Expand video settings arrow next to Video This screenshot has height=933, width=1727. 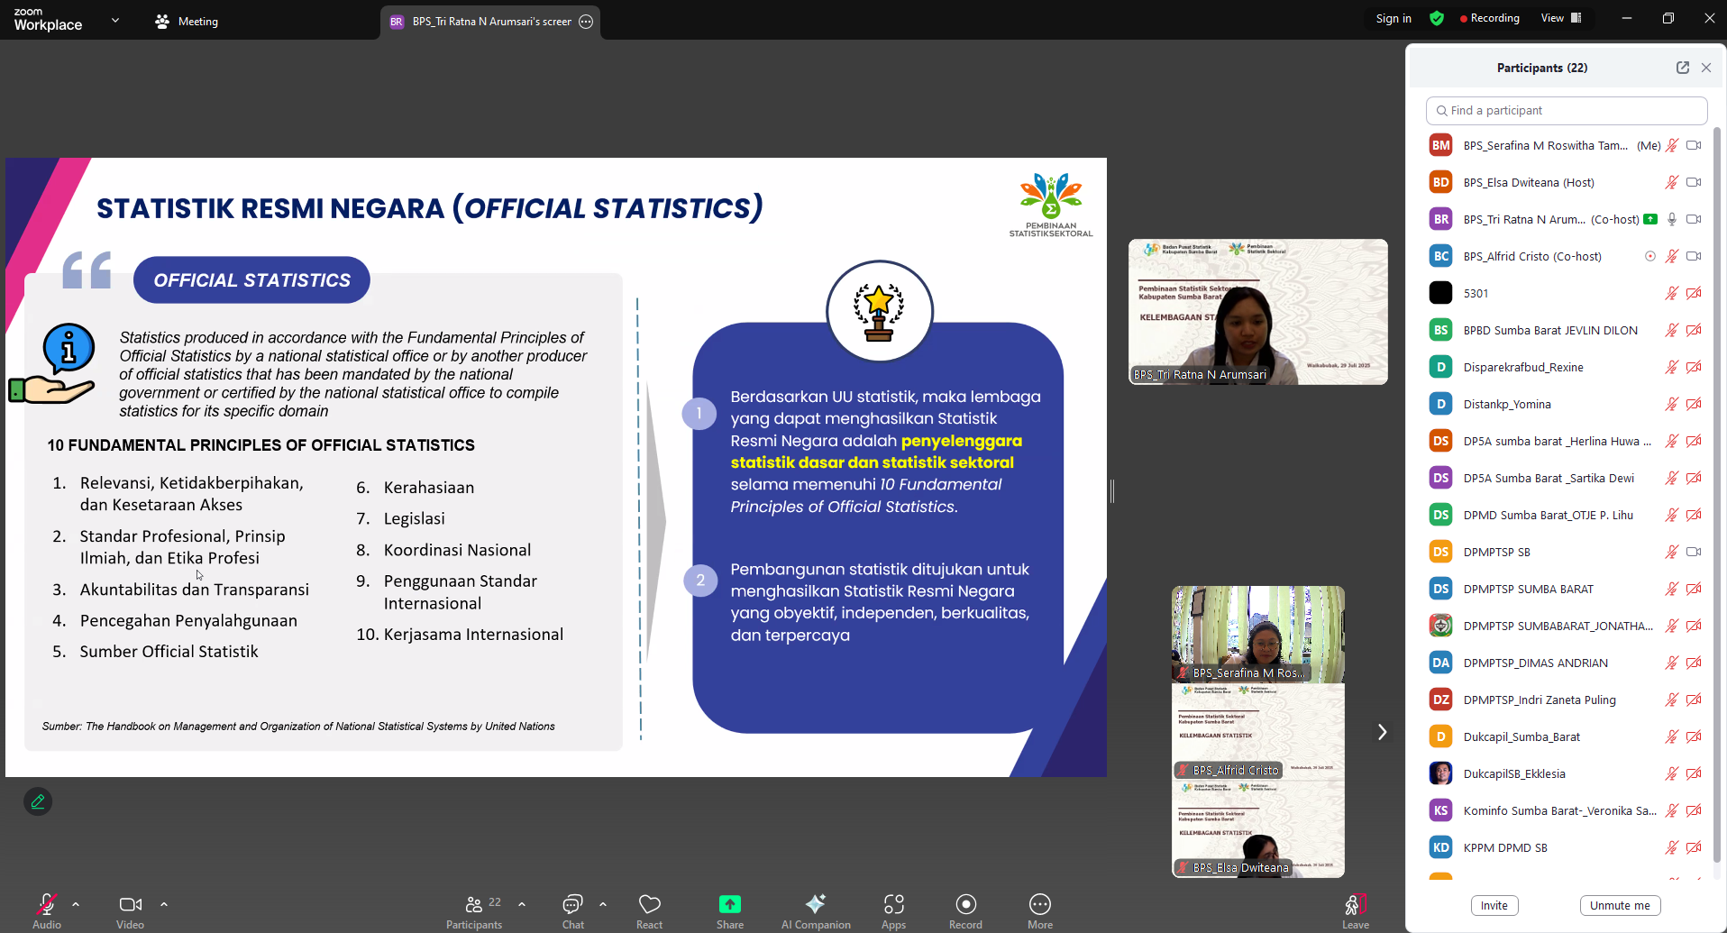(x=164, y=903)
